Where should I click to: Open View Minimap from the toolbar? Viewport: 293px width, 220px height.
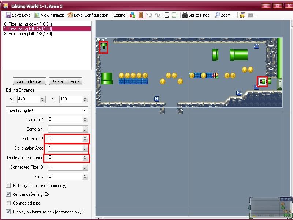pos(49,15)
